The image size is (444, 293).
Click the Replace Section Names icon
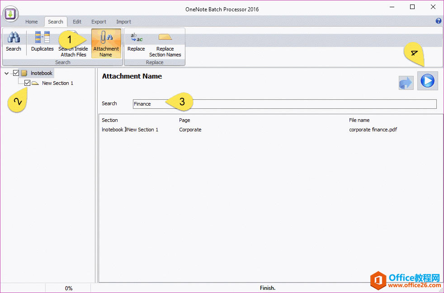click(x=165, y=43)
